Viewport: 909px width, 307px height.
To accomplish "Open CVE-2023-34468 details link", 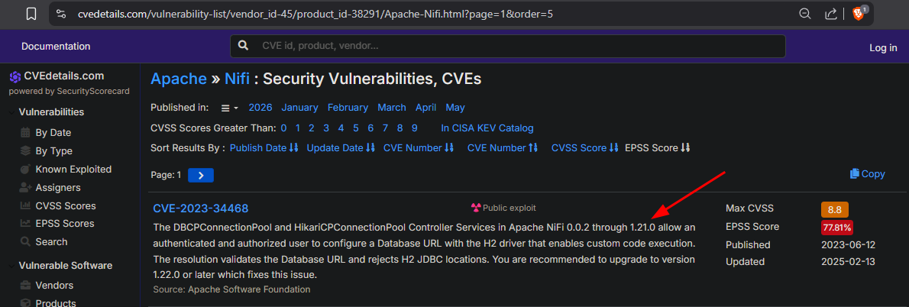I will (201, 208).
